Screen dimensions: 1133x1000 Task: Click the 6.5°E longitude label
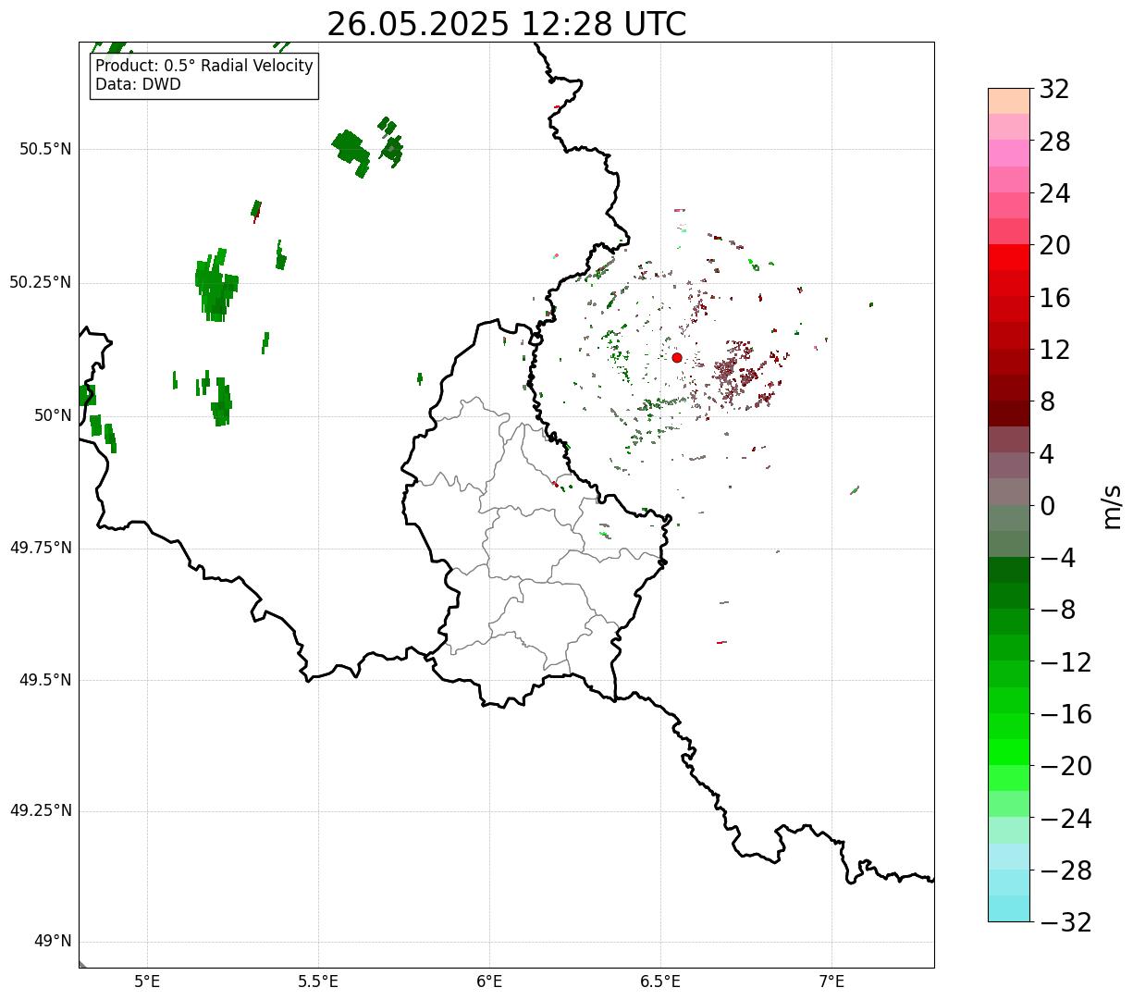click(660, 981)
